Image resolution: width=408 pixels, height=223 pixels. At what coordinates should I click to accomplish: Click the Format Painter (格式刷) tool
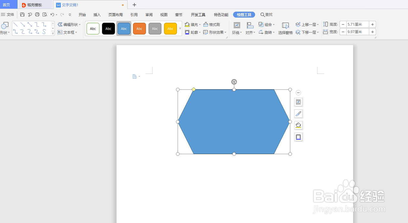212,25
